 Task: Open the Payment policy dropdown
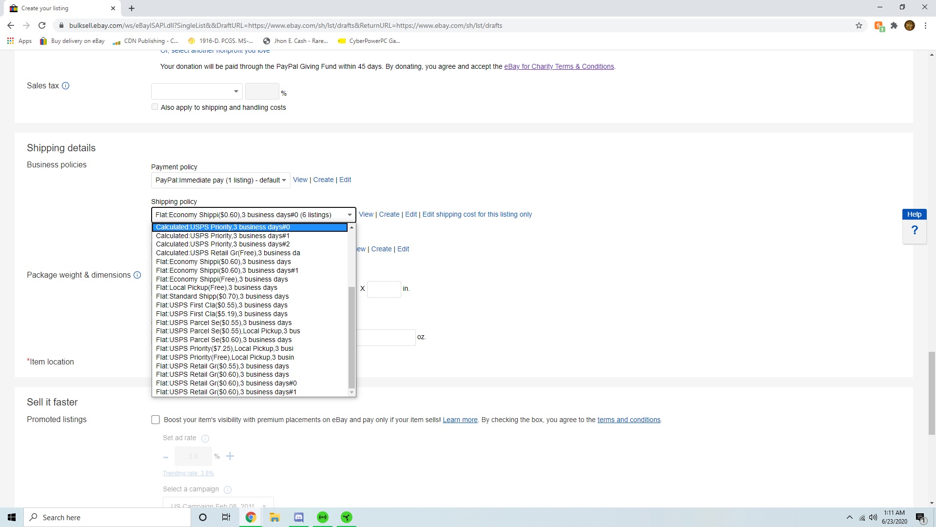[x=220, y=180]
